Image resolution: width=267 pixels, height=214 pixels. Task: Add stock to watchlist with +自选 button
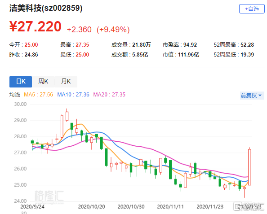point(252,9)
